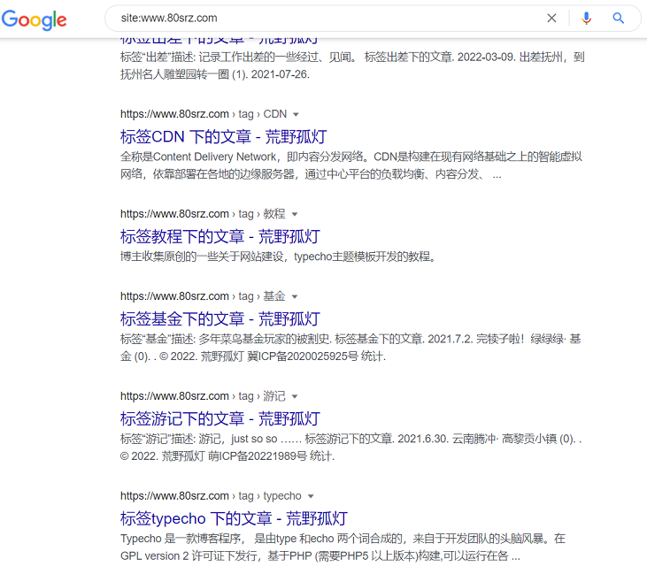Expand dropdown arrow beside tag › 教程 URL

tap(295, 214)
